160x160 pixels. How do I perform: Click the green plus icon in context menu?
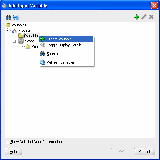tap(42, 39)
